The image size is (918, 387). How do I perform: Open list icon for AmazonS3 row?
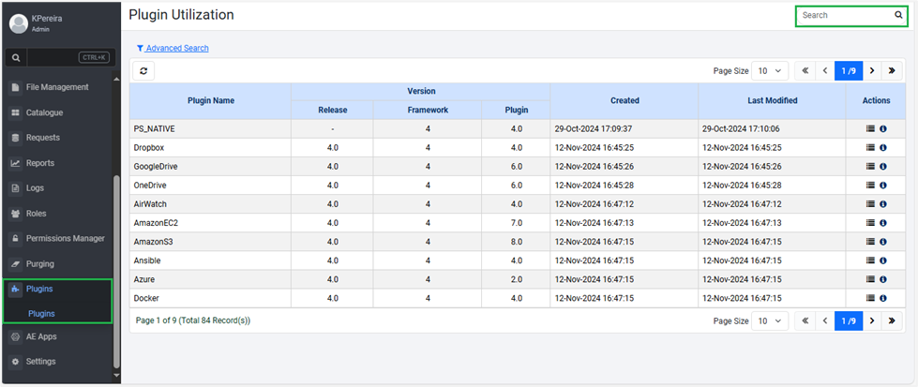click(x=870, y=242)
